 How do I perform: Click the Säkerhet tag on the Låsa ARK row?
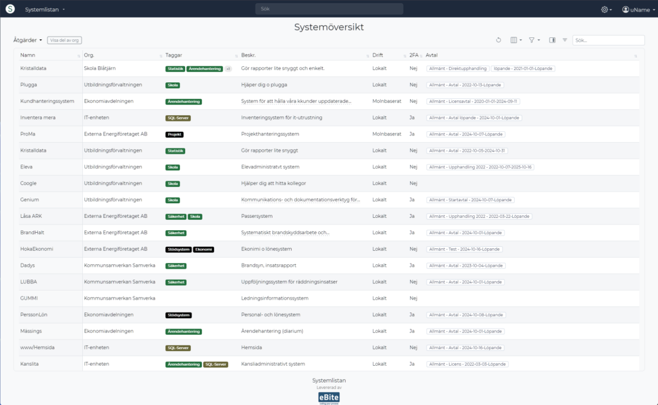point(175,217)
